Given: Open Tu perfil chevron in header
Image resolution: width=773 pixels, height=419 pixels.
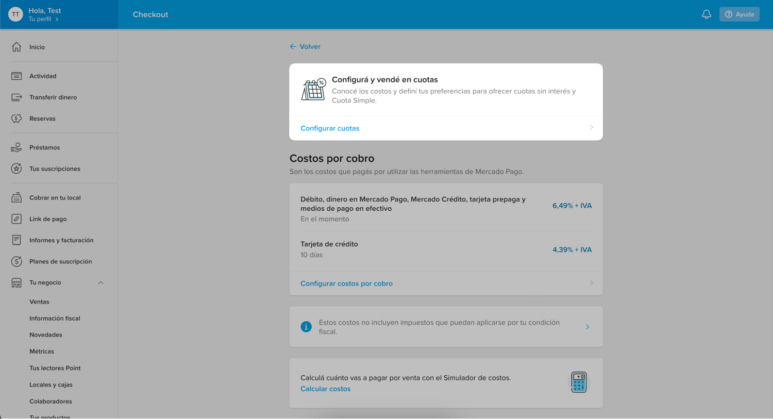Looking at the screenshot, I should coord(57,20).
